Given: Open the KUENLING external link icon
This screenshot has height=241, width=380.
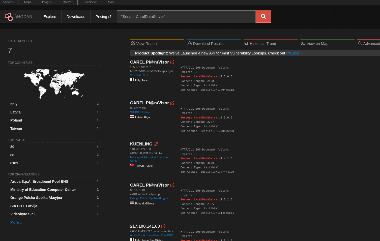Looking at the screenshot, I should [x=156, y=144].
